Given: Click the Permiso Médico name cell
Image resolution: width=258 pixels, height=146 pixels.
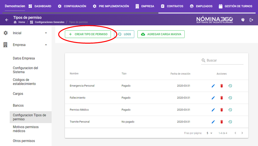Looking at the screenshot, I should [79, 110].
